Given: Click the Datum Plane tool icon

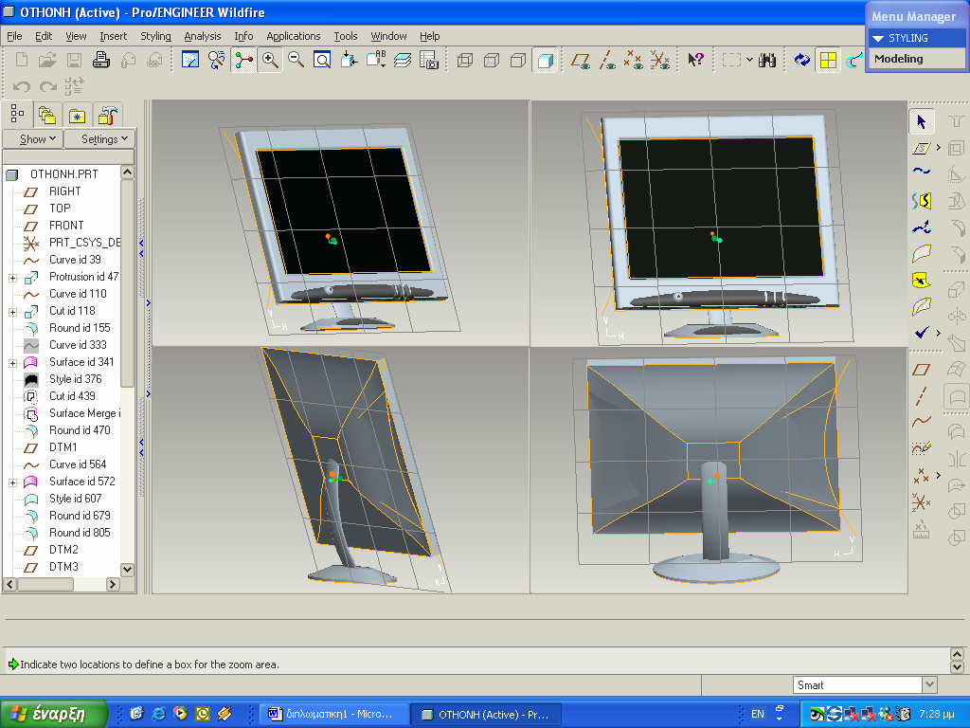Looking at the screenshot, I should pyautogui.click(x=921, y=370).
